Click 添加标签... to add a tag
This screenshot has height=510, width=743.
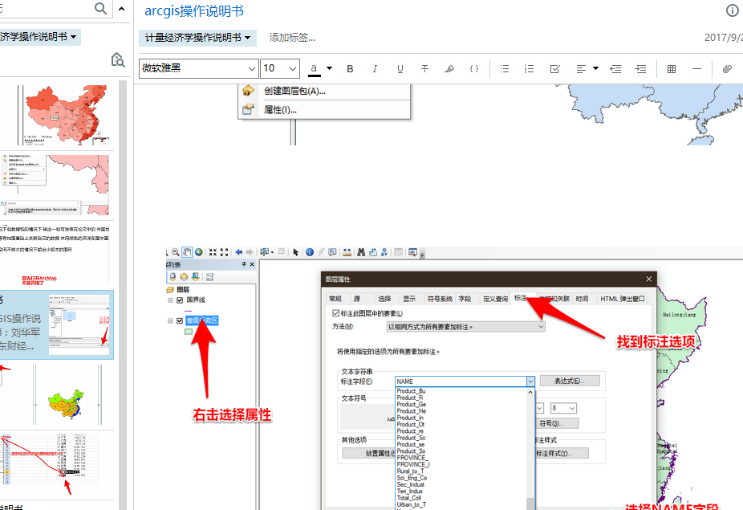[x=292, y=38]
